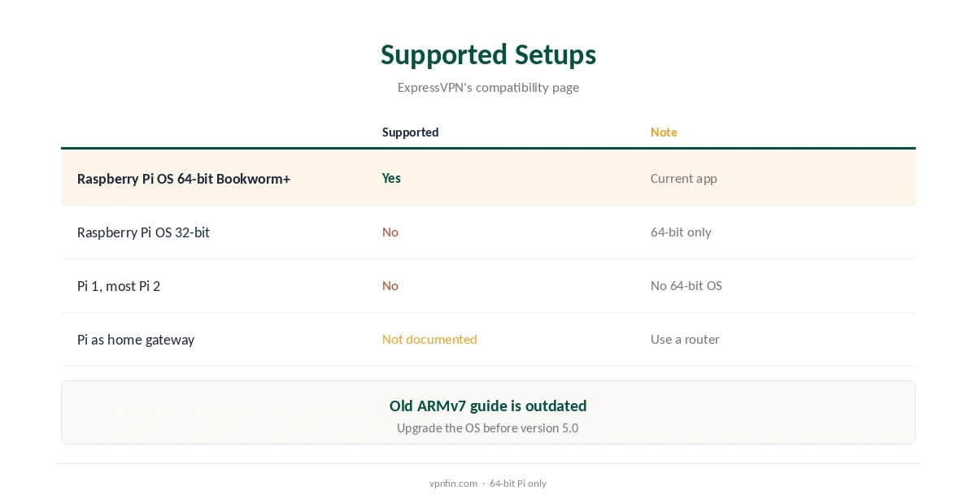This screenshot has height=499, width=976.
Task: Click the "64-bit Pi only" footer text
Action: (518, 483)
